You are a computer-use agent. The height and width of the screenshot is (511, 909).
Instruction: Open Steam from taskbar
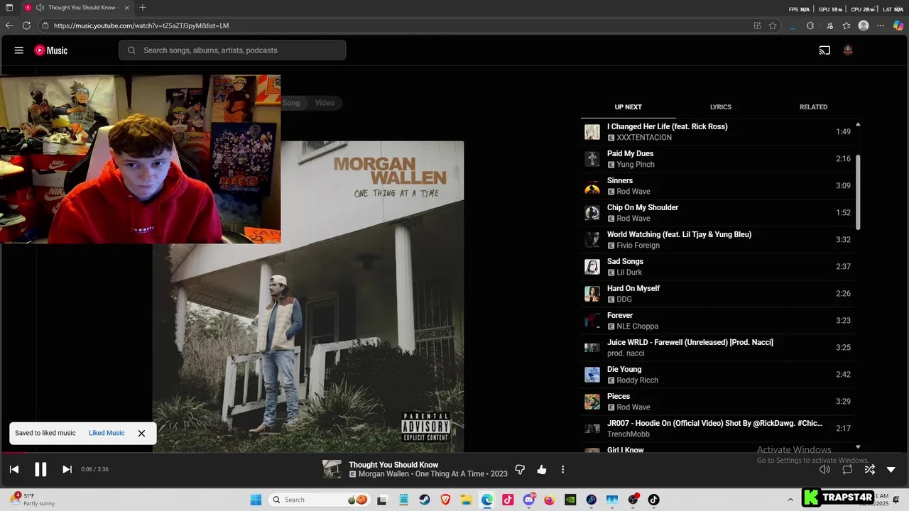(x=424, y=500)
